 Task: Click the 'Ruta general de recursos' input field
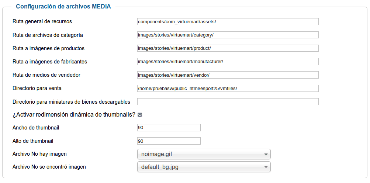pyautogui.click(x=228, y=22)
